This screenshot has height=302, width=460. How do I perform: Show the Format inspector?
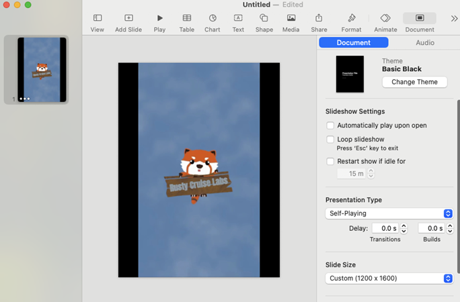351,23
